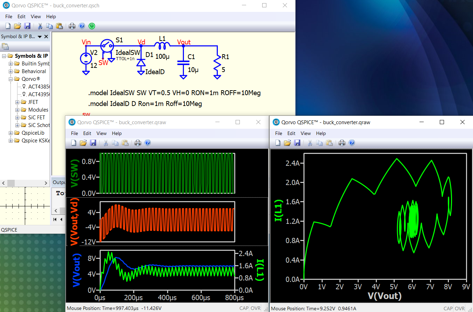Viewport: 473px width, 312px height.
Task: Click Paste icon in right XY-plot window toolbar
Action: point(329,143)
